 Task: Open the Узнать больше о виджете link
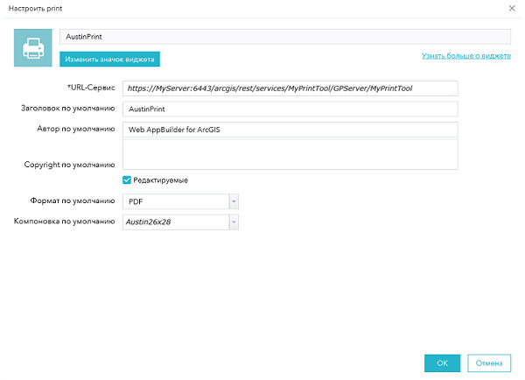466,55
